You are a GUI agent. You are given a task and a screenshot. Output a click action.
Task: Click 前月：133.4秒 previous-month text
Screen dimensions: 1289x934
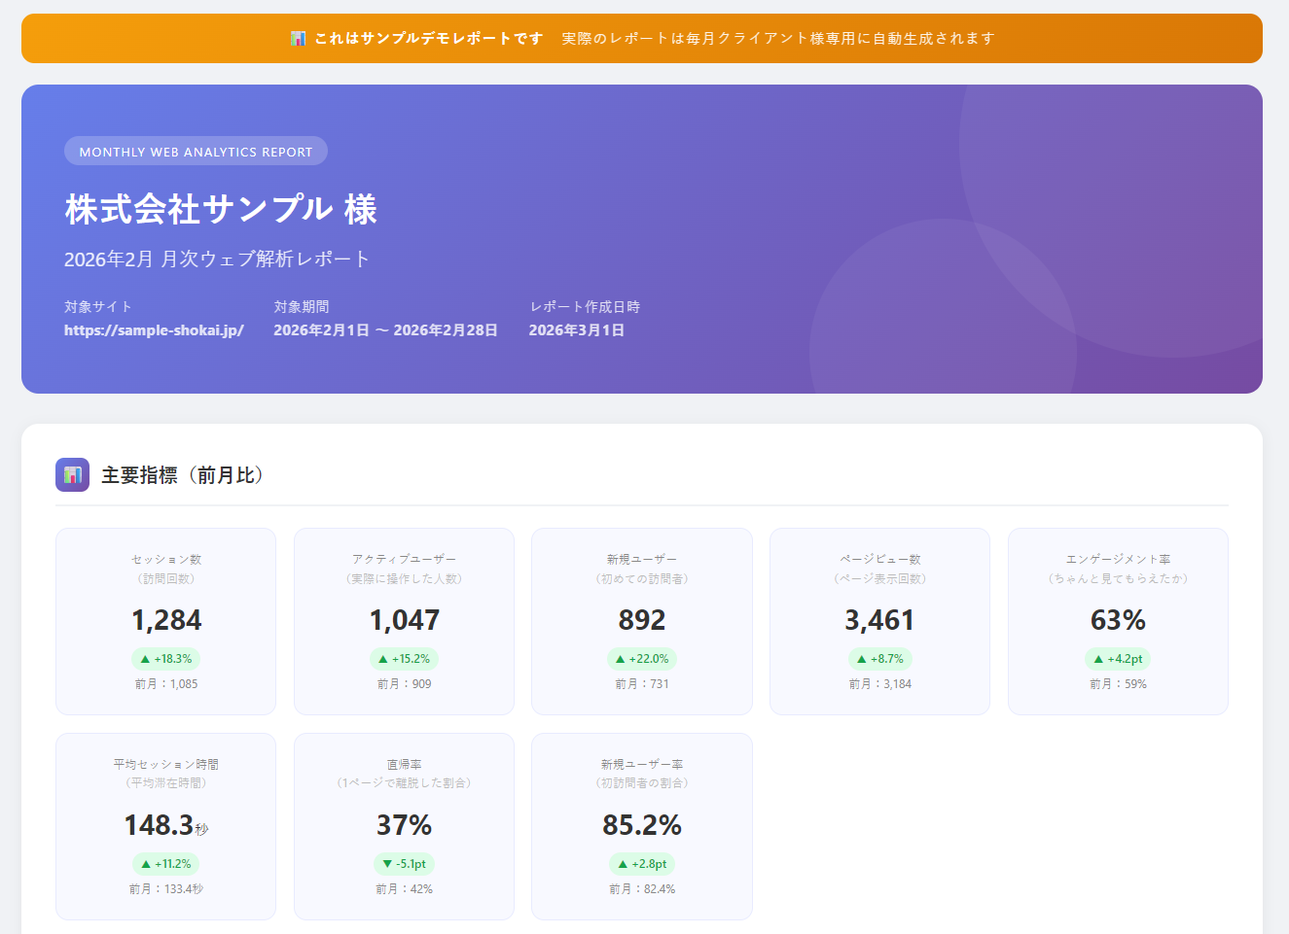(166, 889)
